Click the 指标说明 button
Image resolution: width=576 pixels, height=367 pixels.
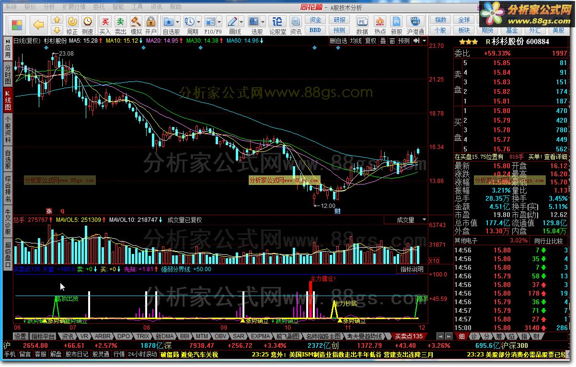tap(412, 269)
